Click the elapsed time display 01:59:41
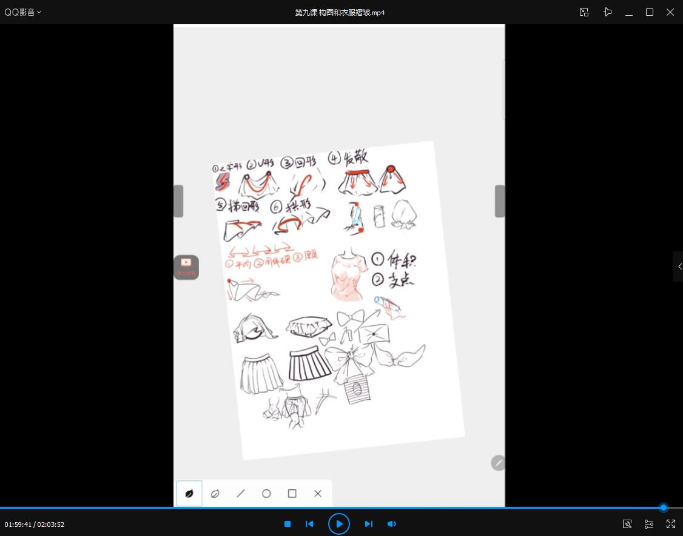683x536 pixels. 18,524
